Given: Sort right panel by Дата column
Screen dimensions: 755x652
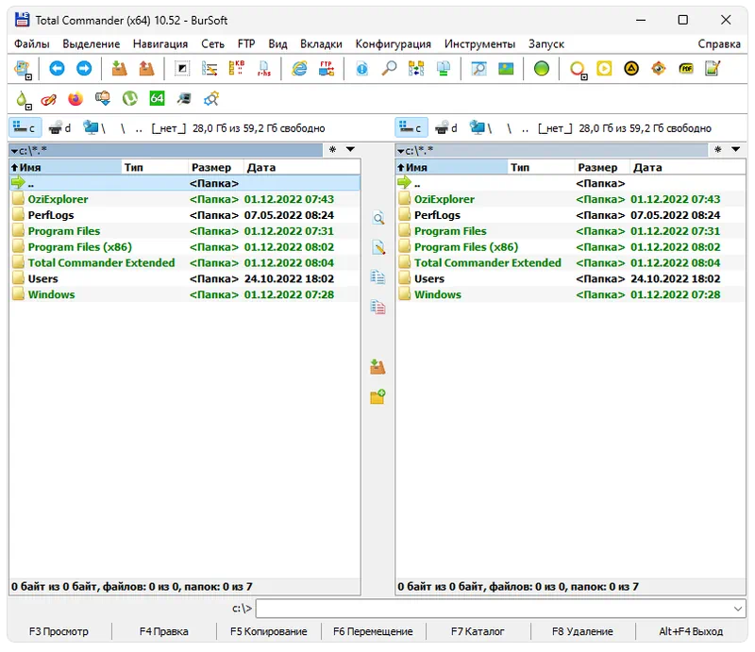Looking at the screenshot, I should (688, 167).
